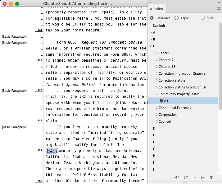
Task: Select the H index section
Action: (154, 156)
